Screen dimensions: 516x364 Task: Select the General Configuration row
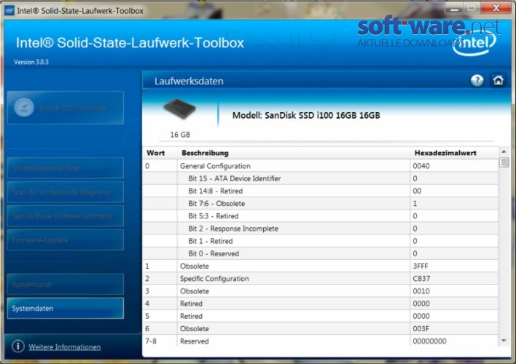click(321, 166)
